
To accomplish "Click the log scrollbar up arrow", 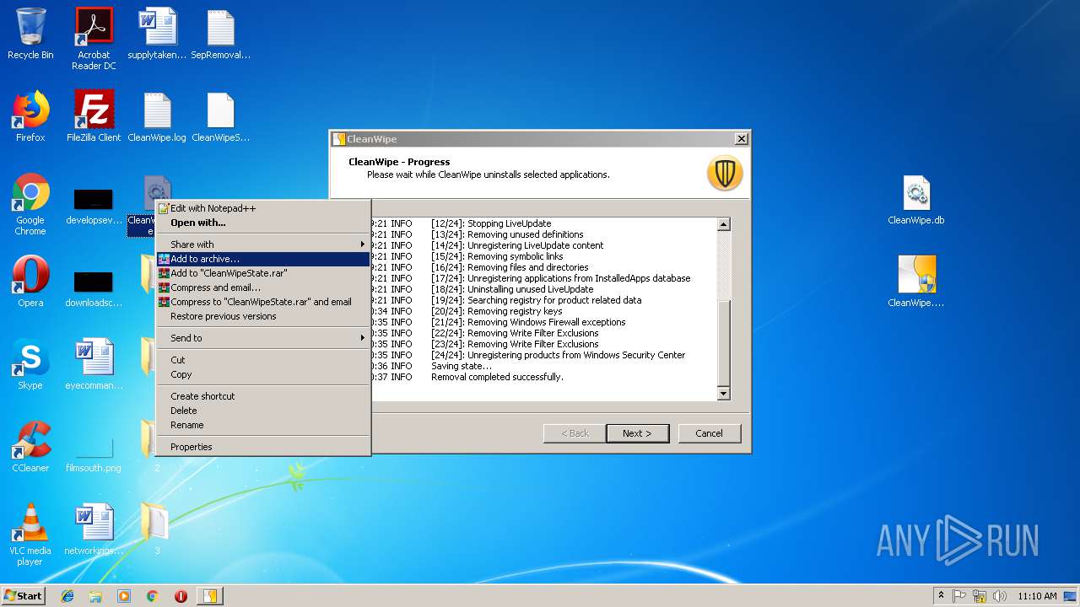I will [723, 224].
